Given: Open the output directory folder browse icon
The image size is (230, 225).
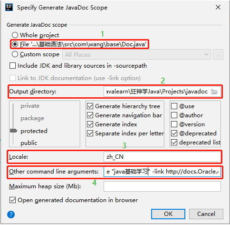Looking at the screenshot, I should click(214, 92).
